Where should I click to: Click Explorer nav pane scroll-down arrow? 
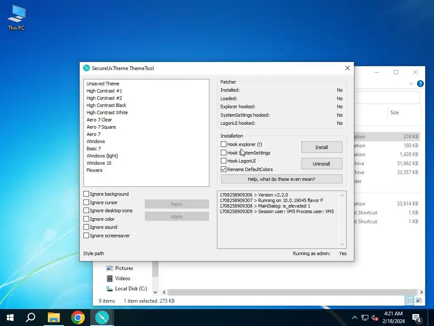click(155, 292)
